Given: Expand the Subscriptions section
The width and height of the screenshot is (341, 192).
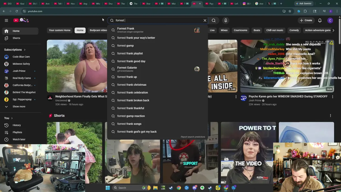Looking at the screenshot, I should [15, 50].
